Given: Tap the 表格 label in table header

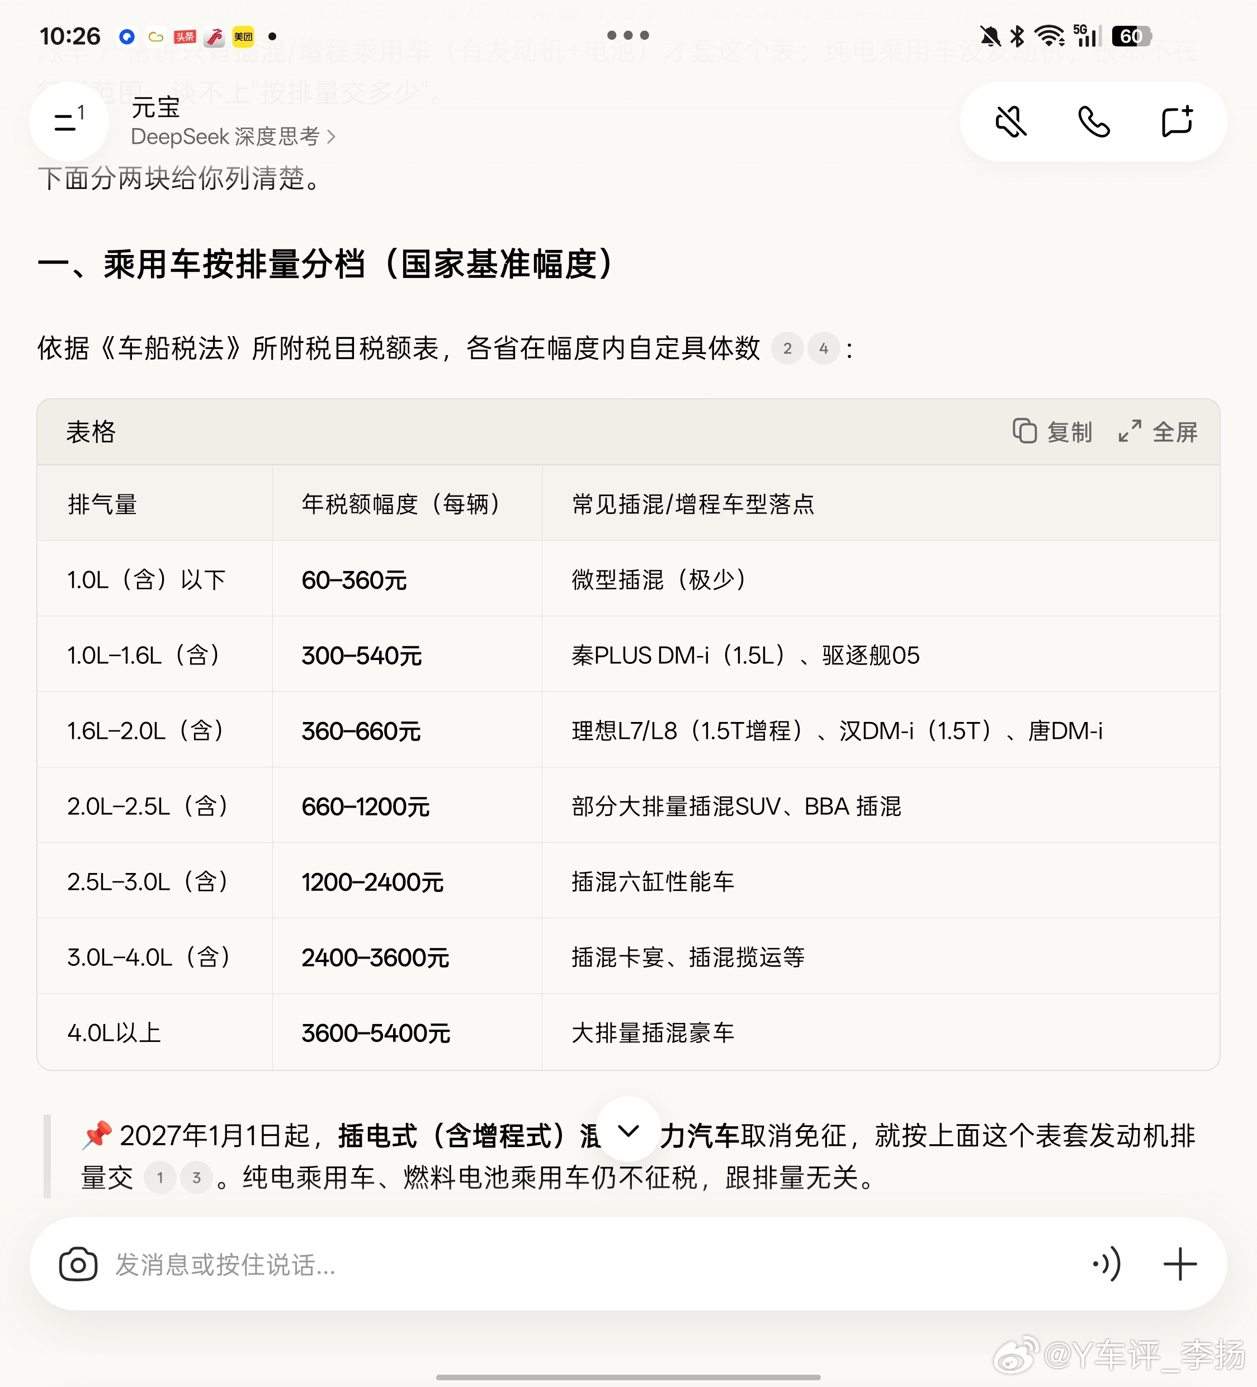Looking at the screenshot, I should [x=91, y=431].
